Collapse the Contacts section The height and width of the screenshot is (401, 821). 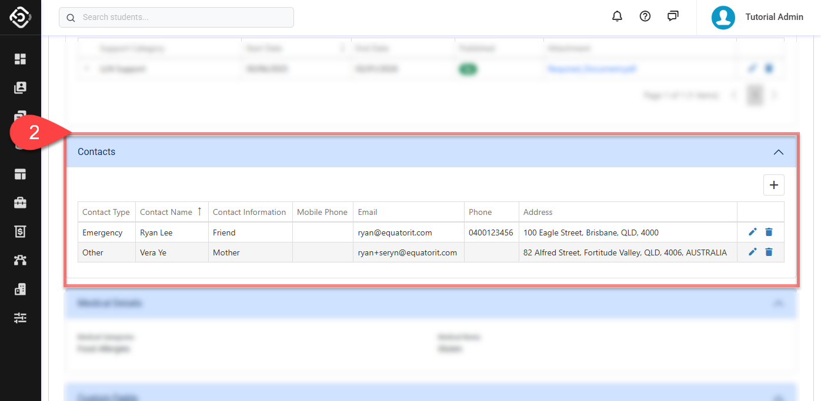(x=778, y=152)
